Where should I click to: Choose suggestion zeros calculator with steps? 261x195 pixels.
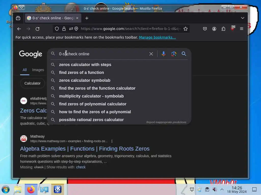119,65
